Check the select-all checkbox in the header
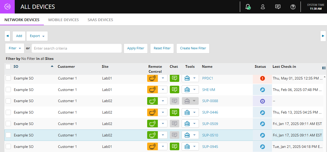 8,67
